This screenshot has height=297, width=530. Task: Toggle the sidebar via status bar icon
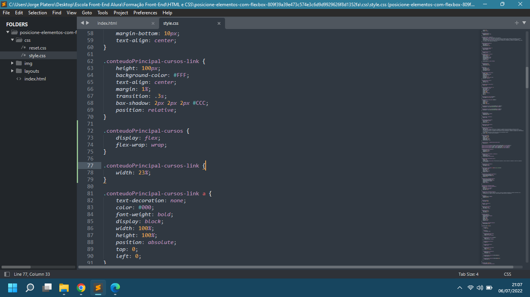[7, 274]
